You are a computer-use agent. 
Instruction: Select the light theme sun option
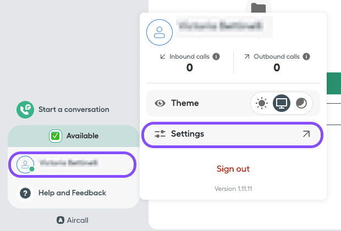point(262,103)
